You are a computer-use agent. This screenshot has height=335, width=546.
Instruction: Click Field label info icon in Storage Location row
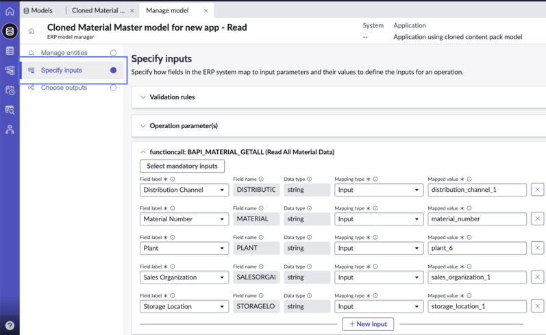[x=173, y=296]
